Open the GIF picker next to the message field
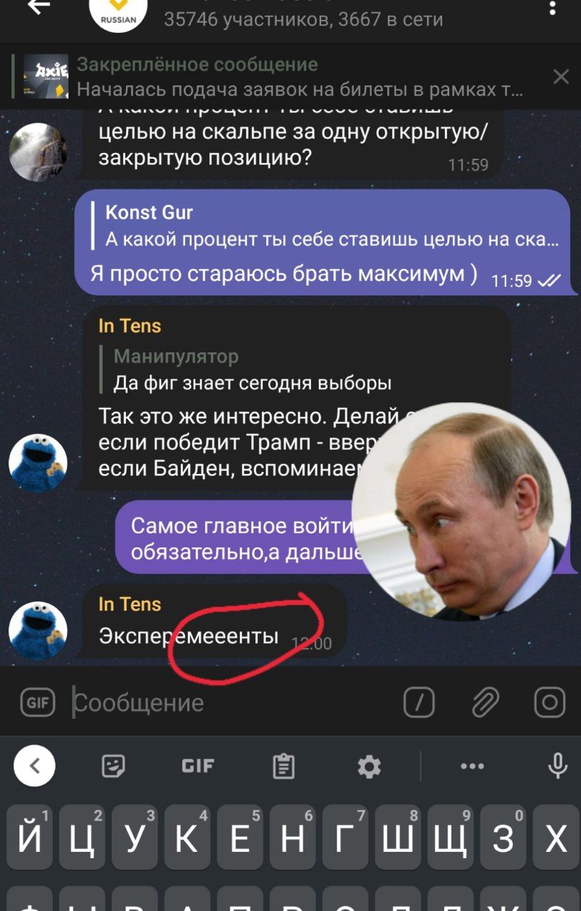This screenshot has height=911, width=581. [x=38, y=703]
